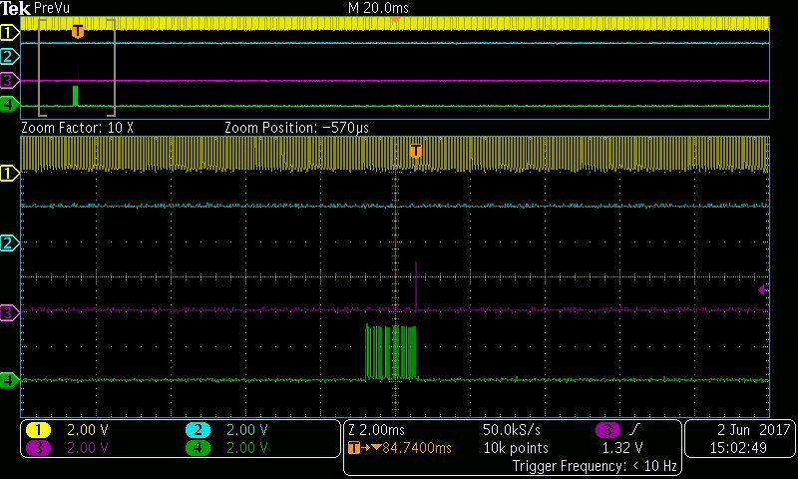Click the green pulse burst in zoom view
Screen dimensions: 798x479
pyautogui.click(x=391, y=352)
